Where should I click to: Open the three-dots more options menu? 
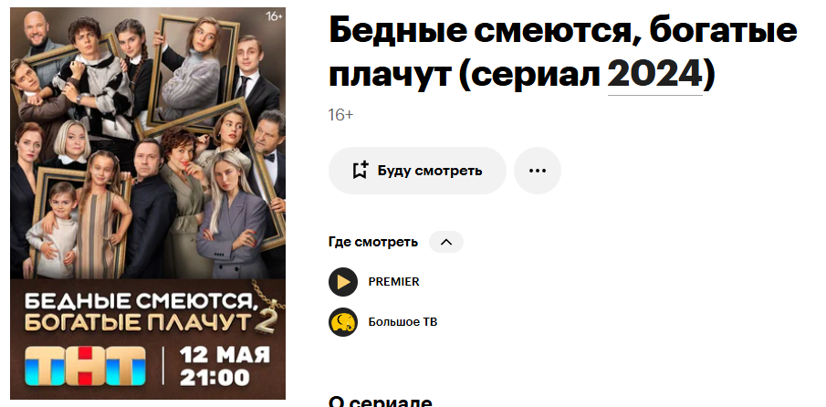[538, 171]
